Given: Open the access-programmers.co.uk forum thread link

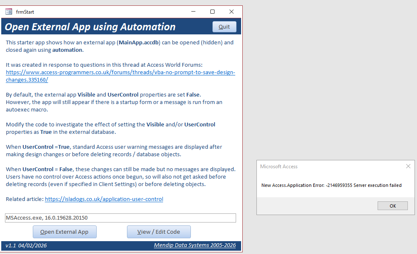Looking at the screenshot, I should click(120, 76).
